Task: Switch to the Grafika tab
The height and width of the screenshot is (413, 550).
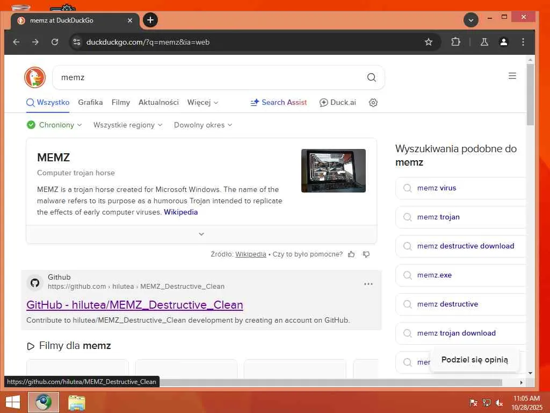Action: click(90, 103)
